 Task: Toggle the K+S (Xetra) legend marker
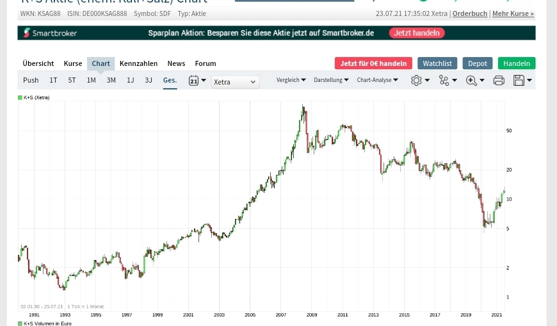point(20,97)
